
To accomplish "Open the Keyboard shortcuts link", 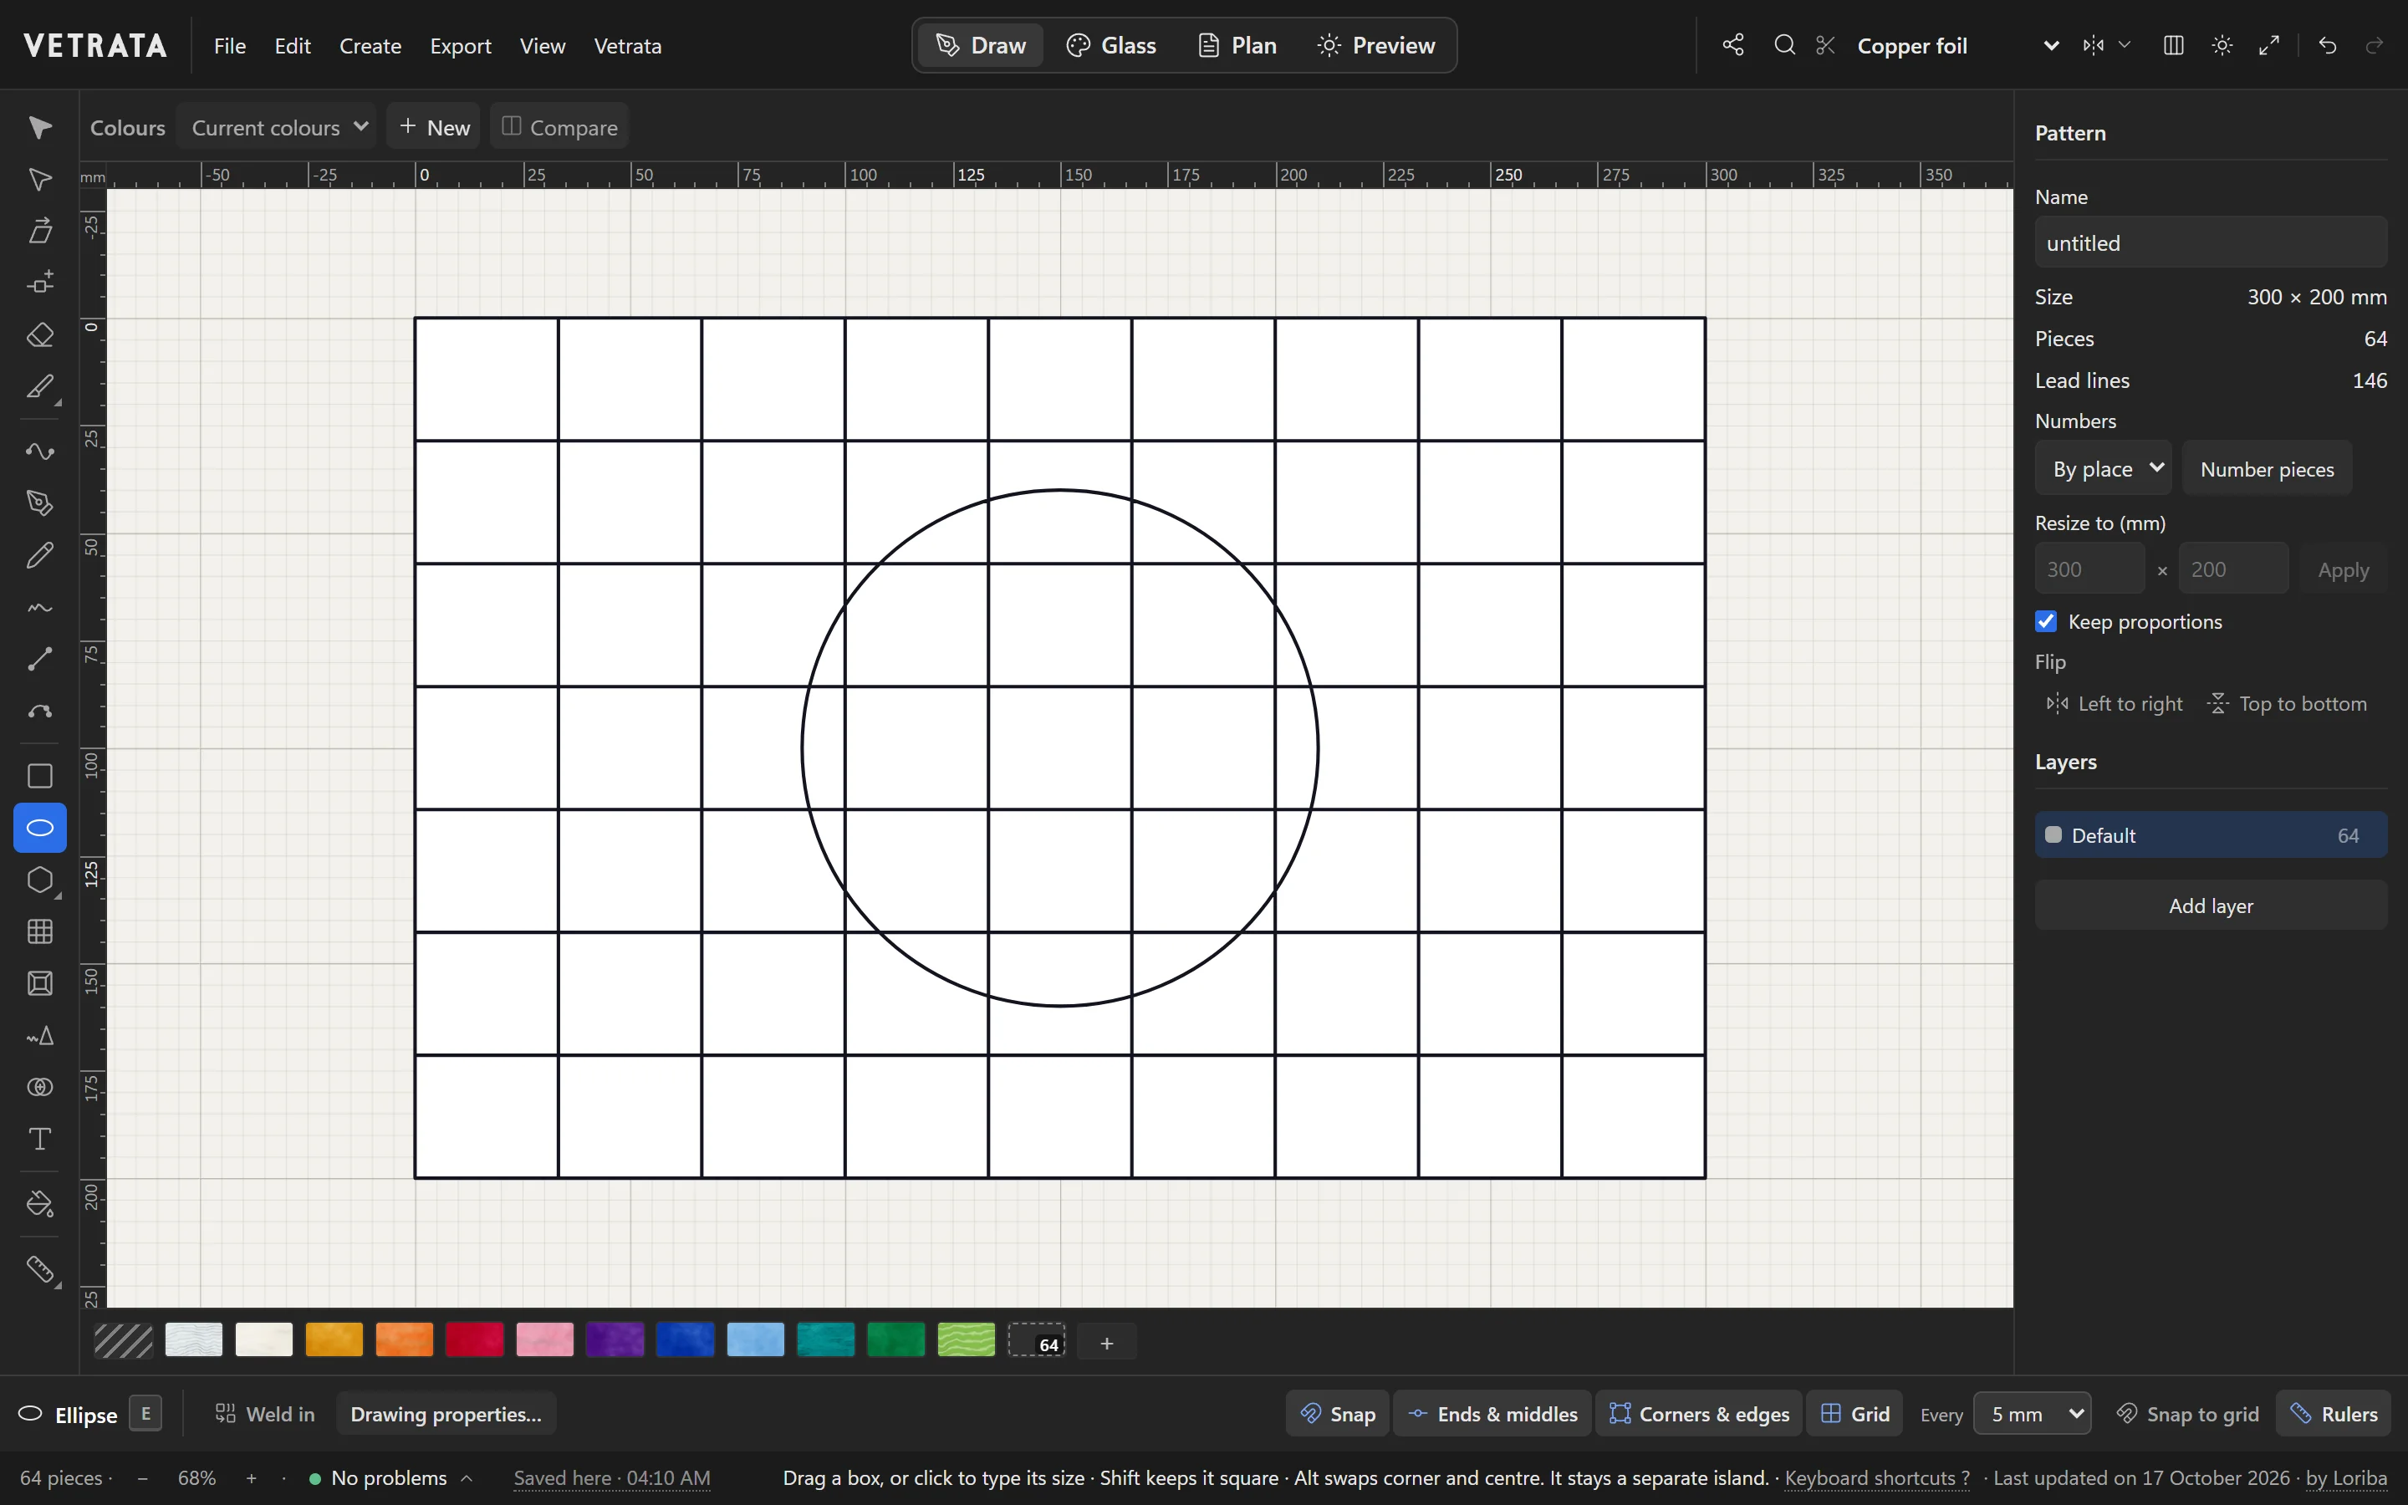I will (1876, 1478).
